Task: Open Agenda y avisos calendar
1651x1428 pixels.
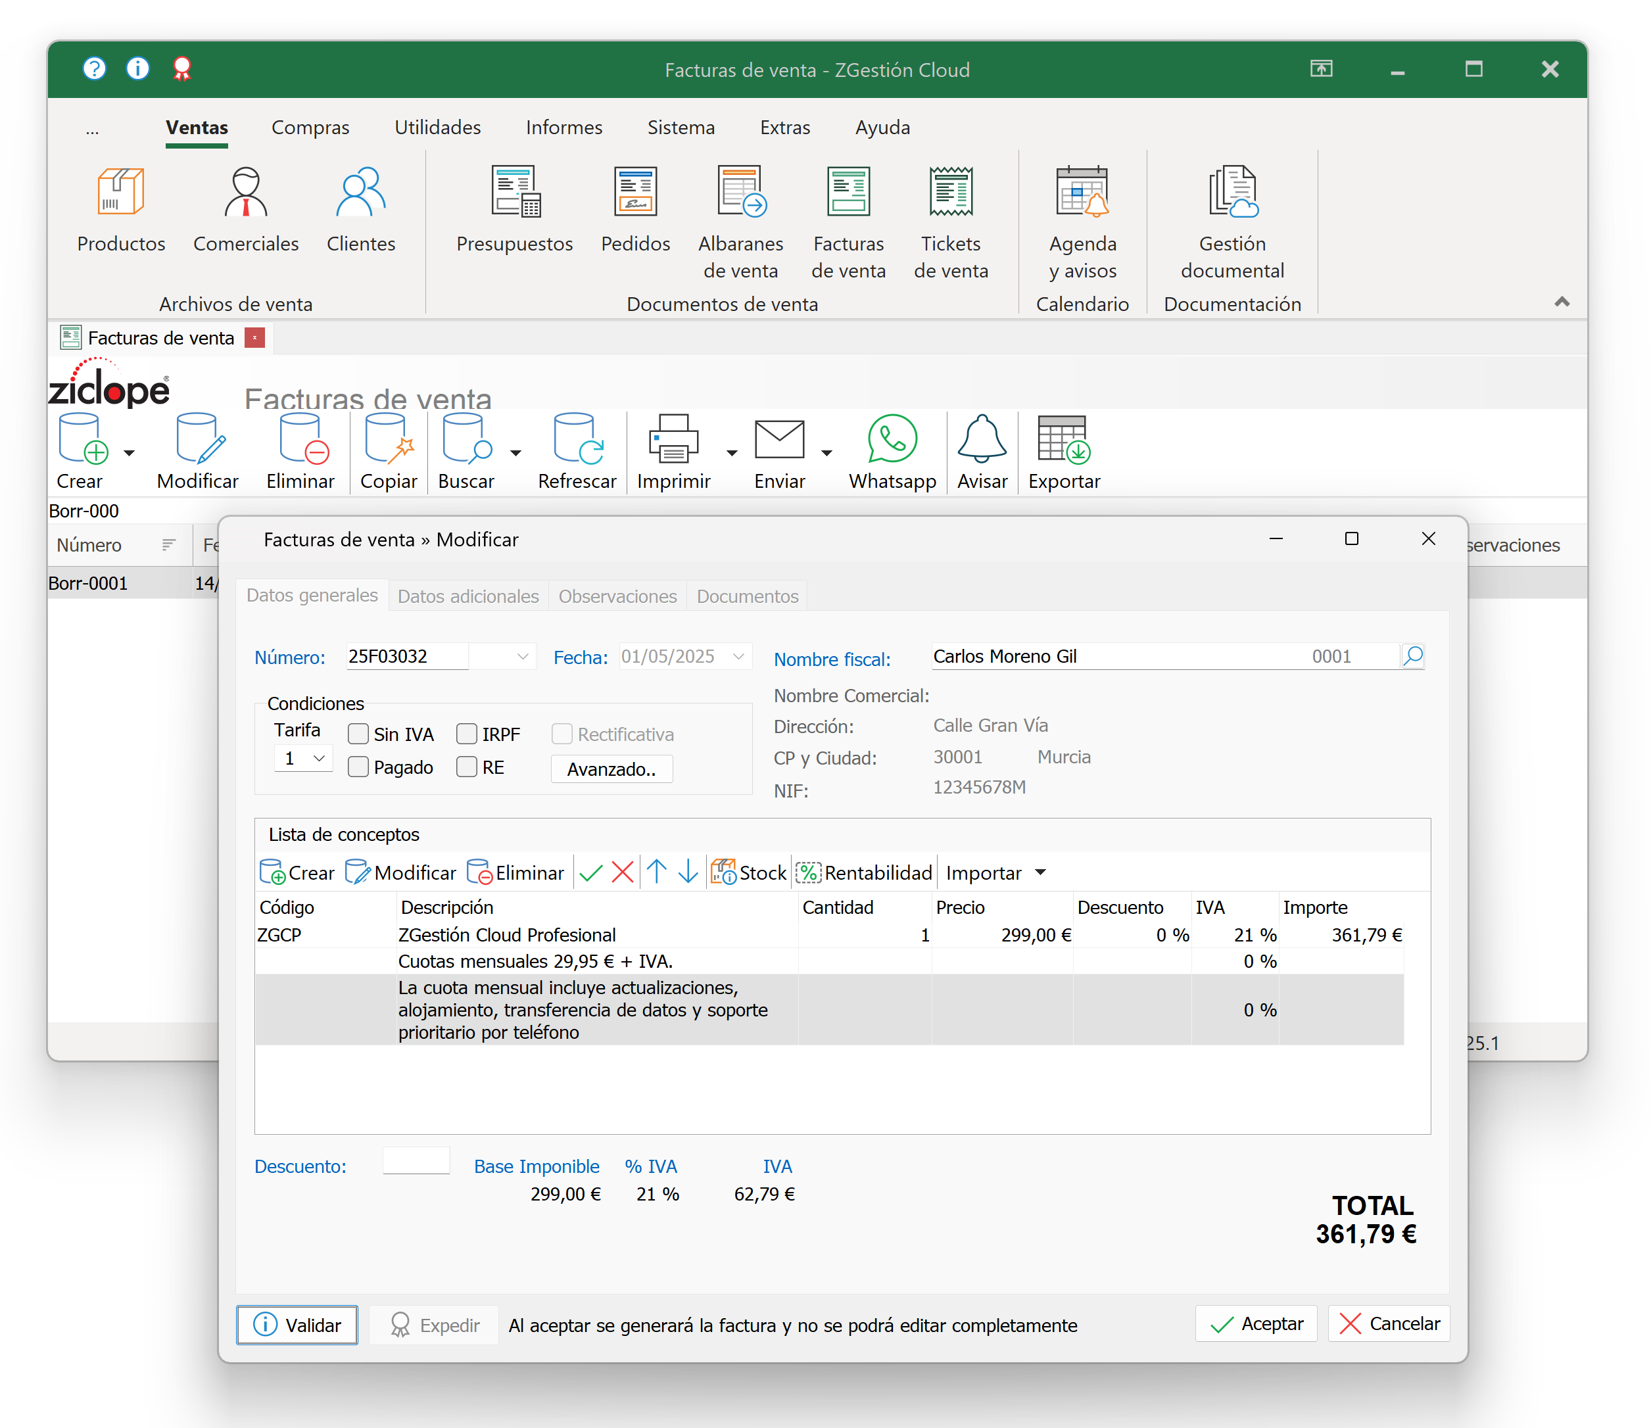Action: [x=1082, y=222]
